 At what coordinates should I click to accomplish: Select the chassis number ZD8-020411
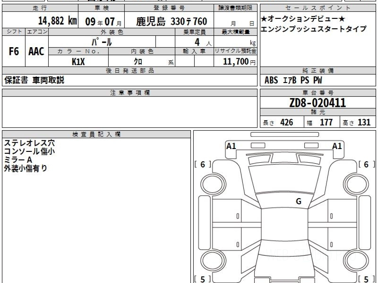tap(318, 103)
